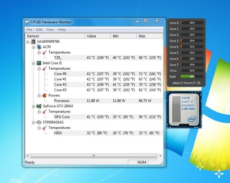Viewport: 230px width, 183px height.
Task: Click the ACPI shield icon
Action: coord(39,47)
